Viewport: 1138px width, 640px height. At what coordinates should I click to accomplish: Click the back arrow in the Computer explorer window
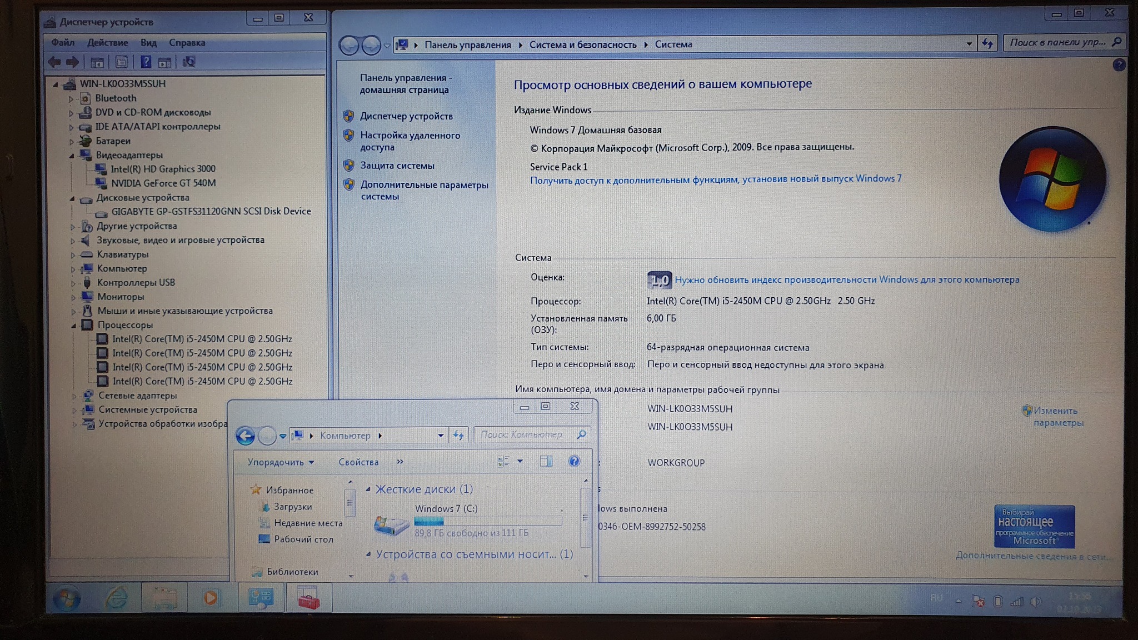point(245,436)
